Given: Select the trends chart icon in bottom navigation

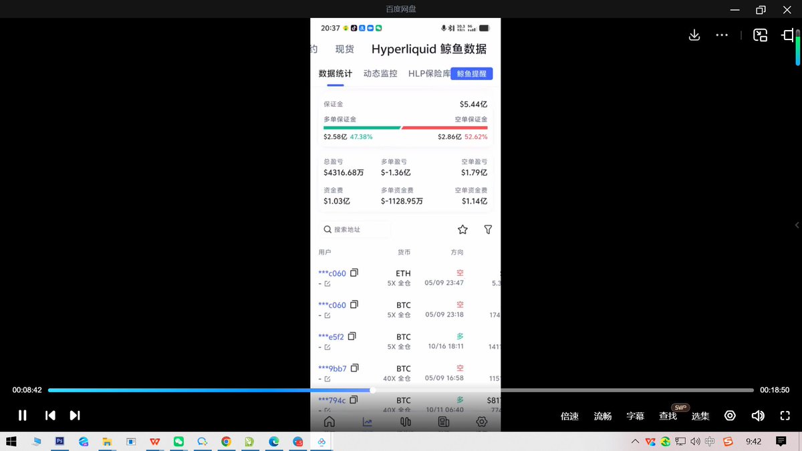Looking at the screenshot, I should (367, 421).
